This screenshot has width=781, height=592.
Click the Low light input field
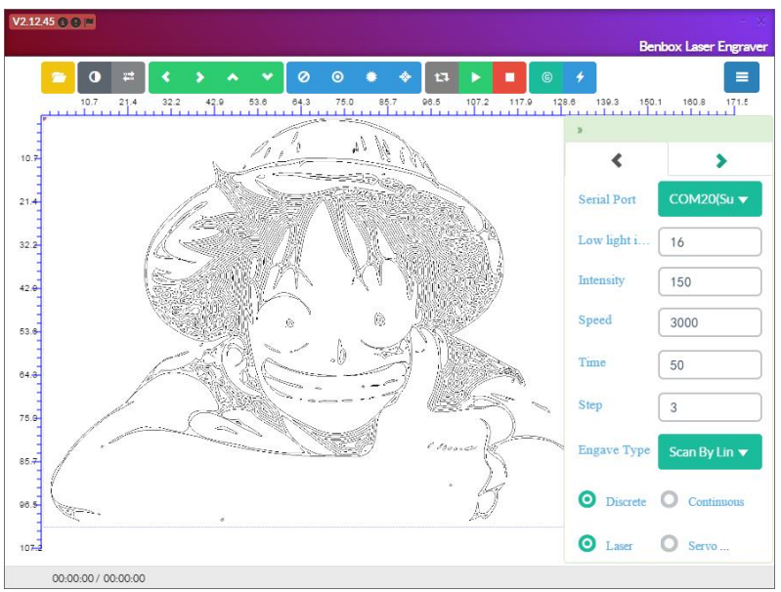[710, 242]
